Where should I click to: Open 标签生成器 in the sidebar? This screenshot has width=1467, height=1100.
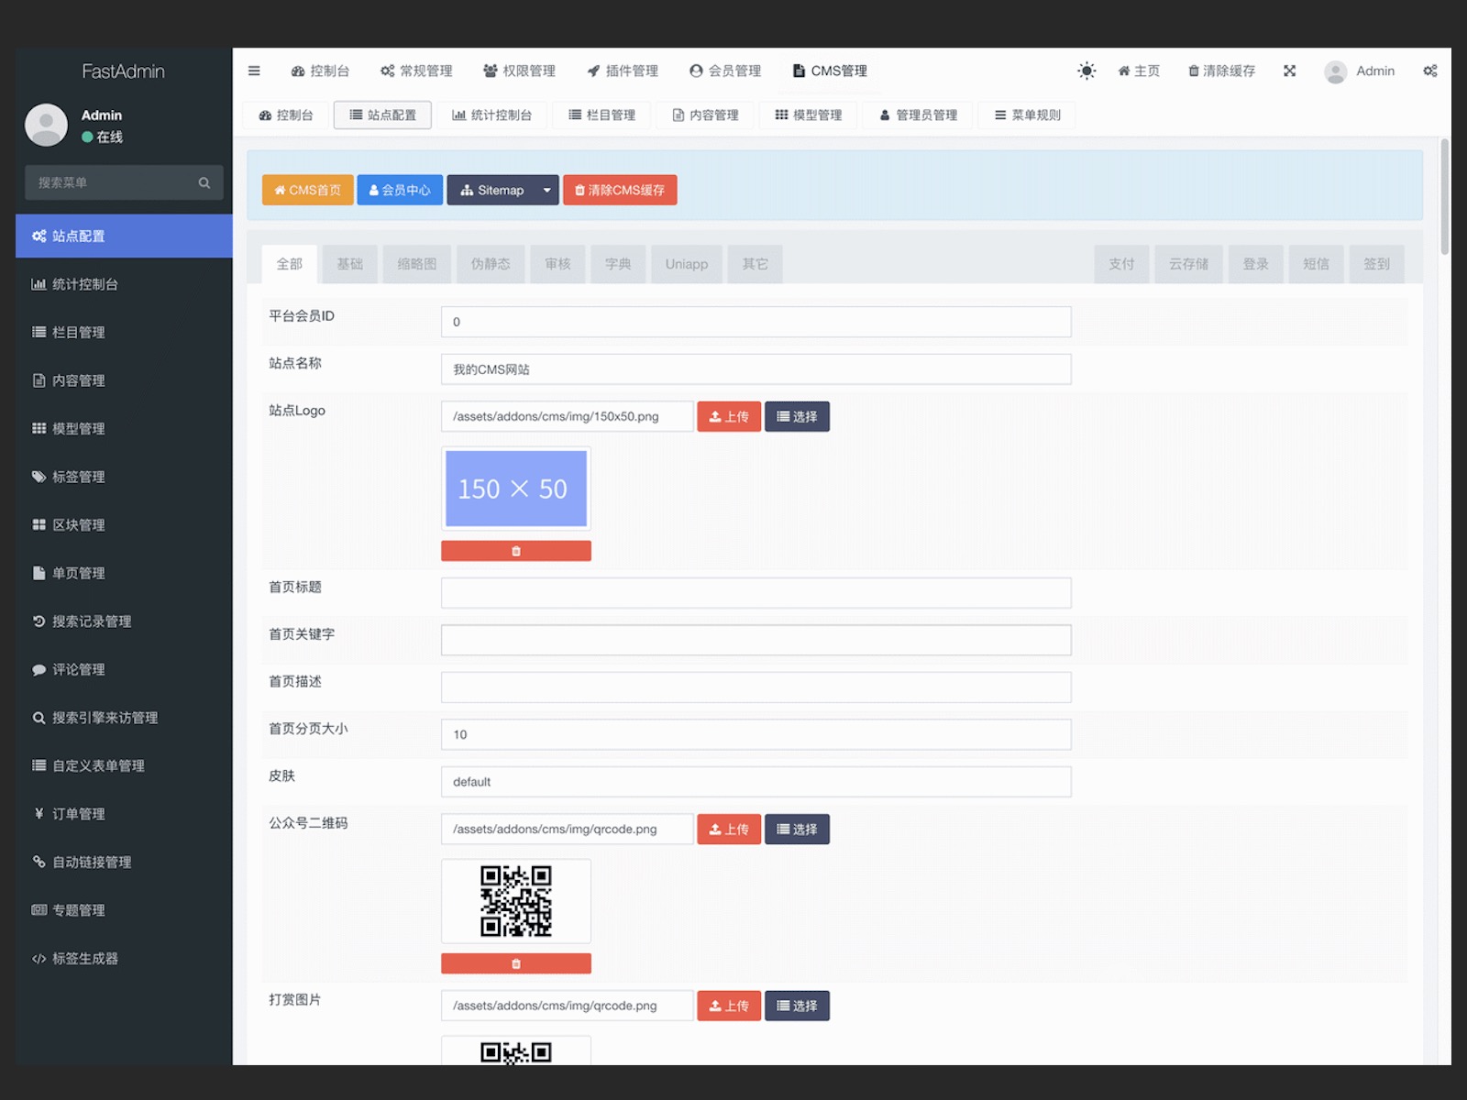tap(124, 958)
